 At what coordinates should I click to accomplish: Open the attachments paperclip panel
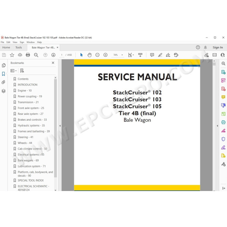(x=4, y=82)
